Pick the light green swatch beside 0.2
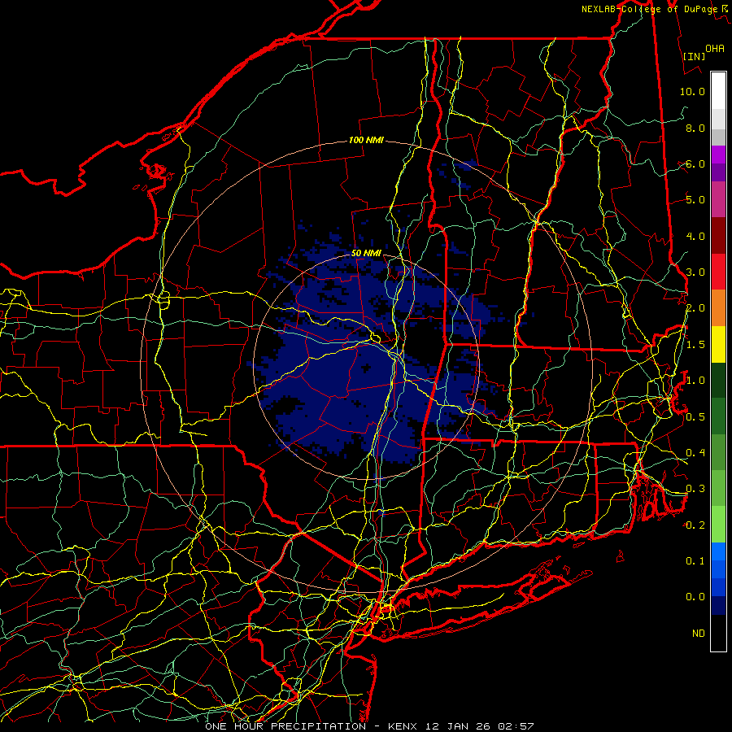732x732 pixels. [x=718, y=525]
